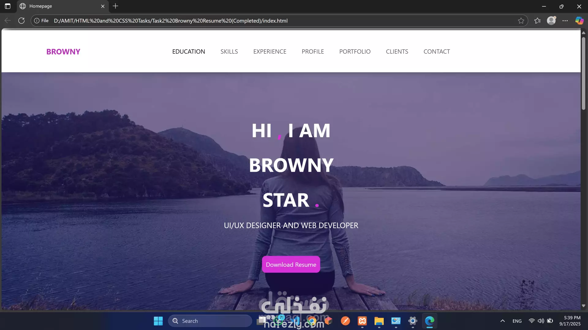
Task: Open a new tab with plus button
Action: pos(115,6)
